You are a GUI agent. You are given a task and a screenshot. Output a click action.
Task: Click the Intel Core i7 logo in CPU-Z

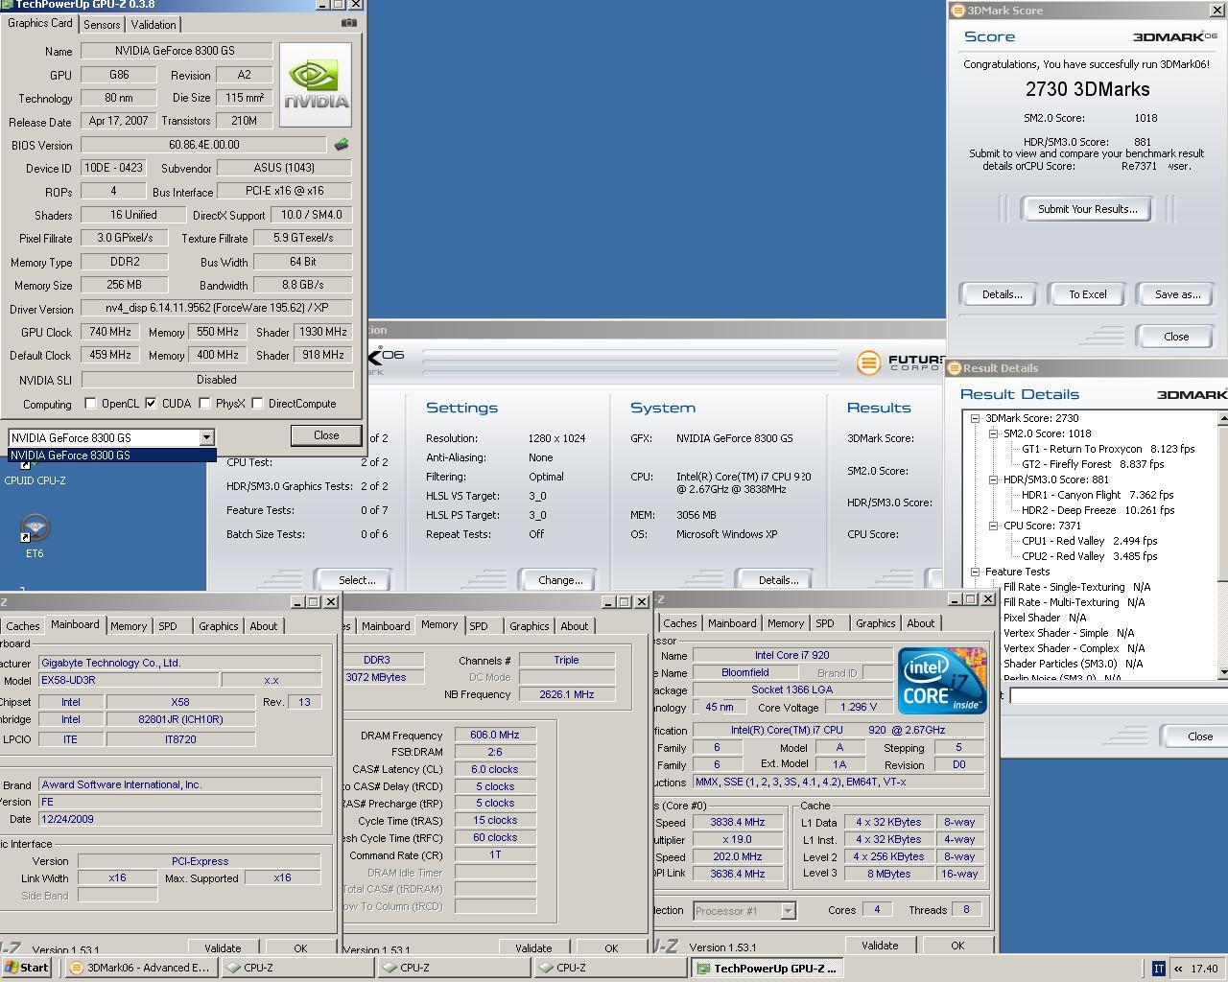click(942, 681)
